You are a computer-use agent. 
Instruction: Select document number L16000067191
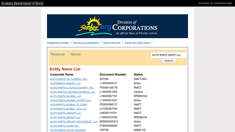pyautogui.click(x=108, y=96)
